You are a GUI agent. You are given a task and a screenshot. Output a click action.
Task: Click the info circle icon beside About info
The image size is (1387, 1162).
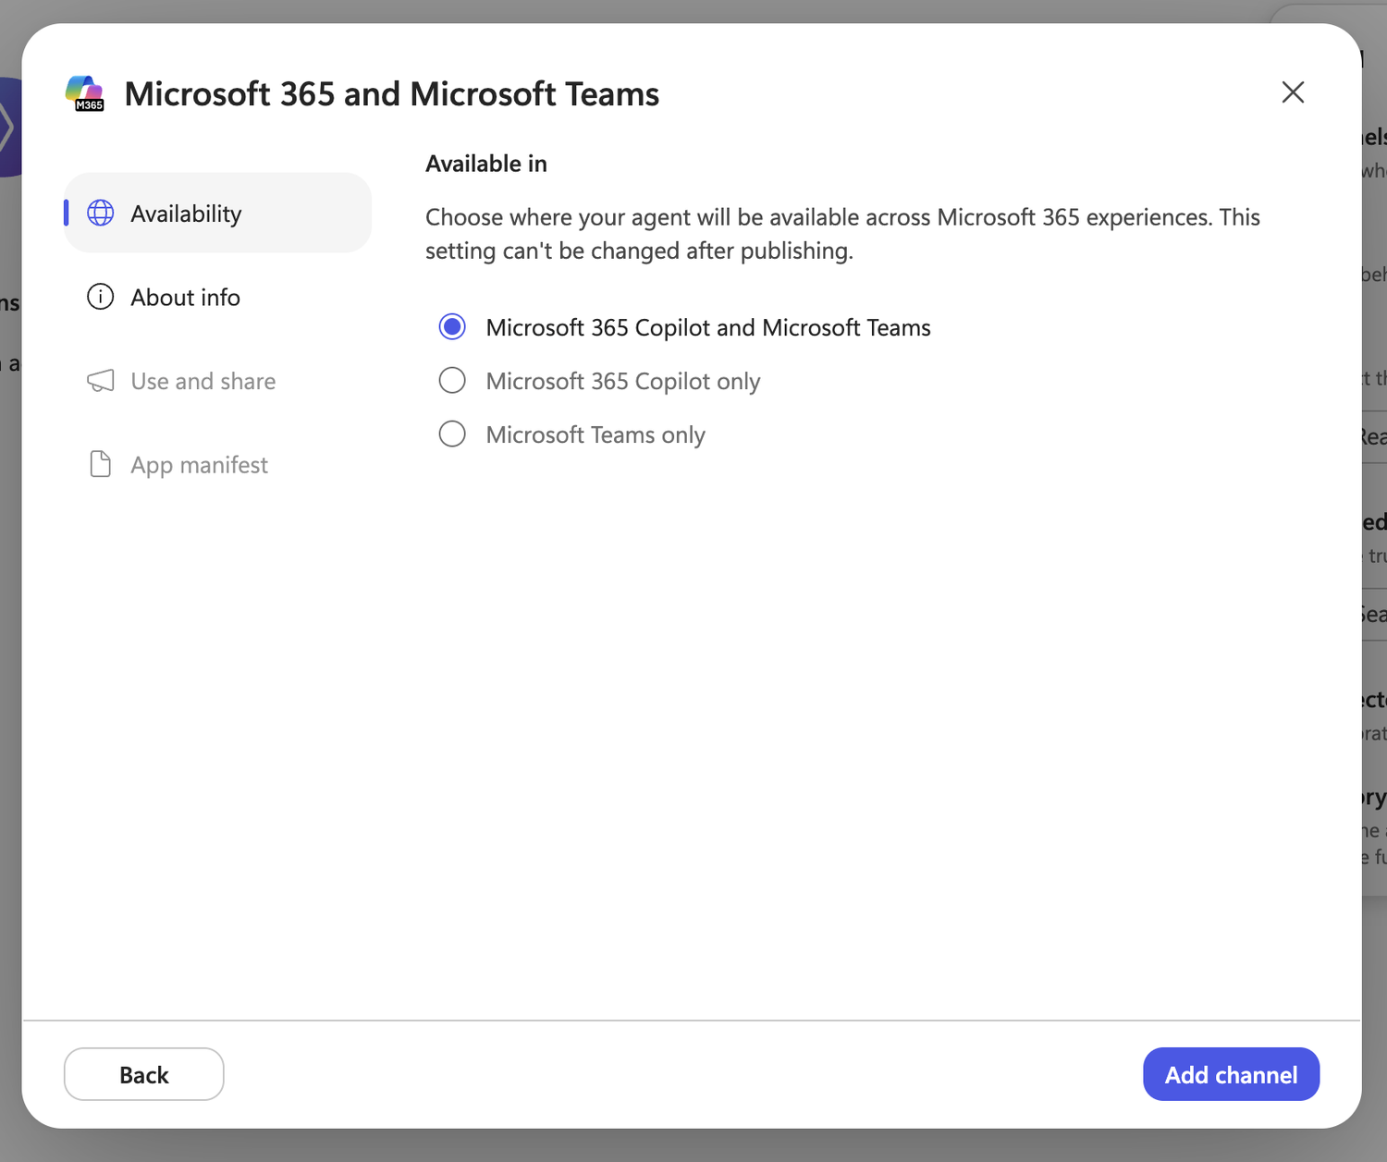pyautogui.click(x=100, y=297)
